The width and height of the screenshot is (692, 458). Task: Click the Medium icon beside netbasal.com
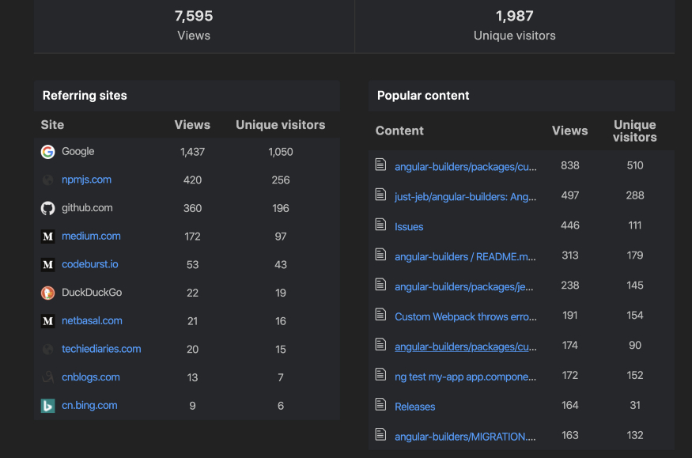[x=47, y=321]
